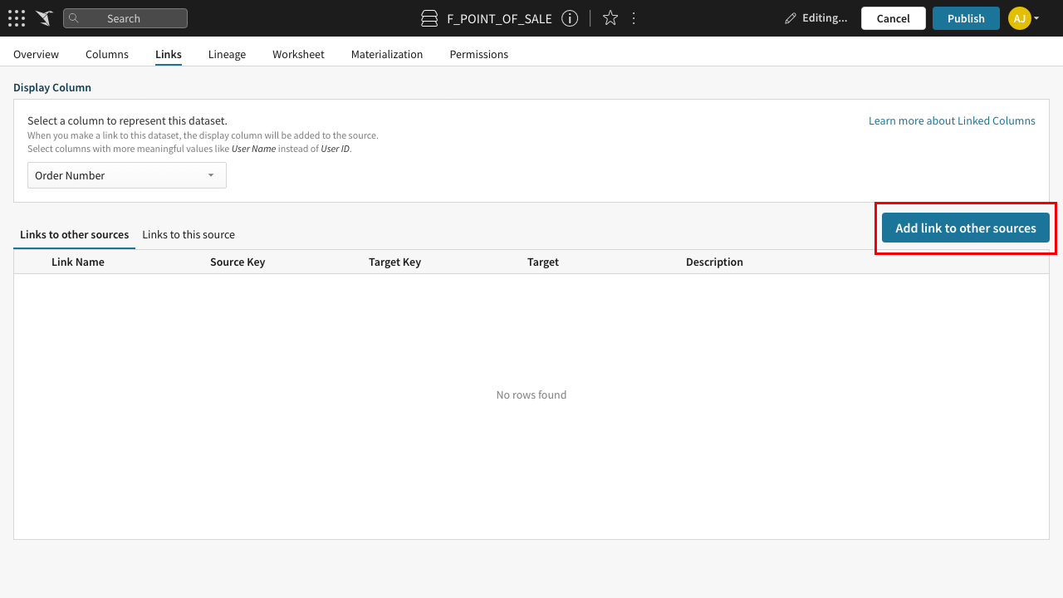This screenshot has height=598, width=1063.
Task: Switch to the Columns tab
Action: tap(107, 54)
